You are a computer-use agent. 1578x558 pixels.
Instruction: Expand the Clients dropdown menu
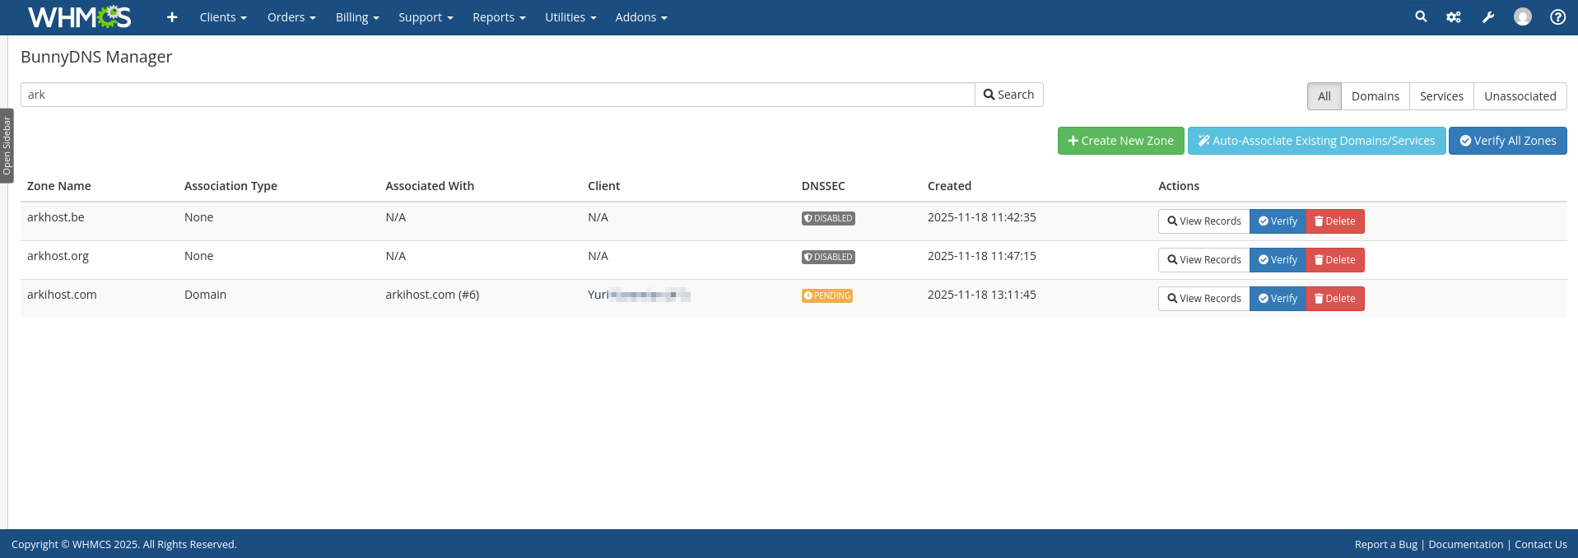223,17
